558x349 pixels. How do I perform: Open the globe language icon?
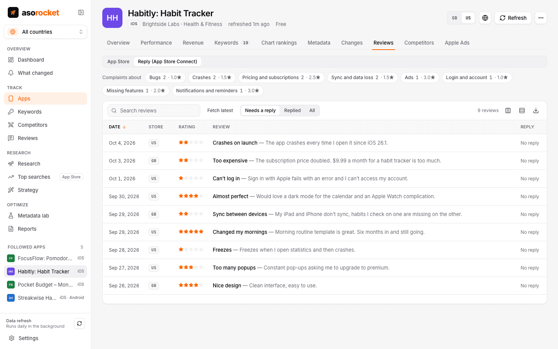pyautogui.click(x=485, y=18)
